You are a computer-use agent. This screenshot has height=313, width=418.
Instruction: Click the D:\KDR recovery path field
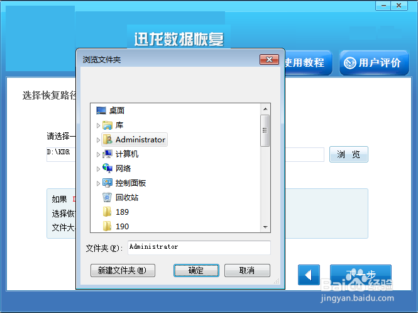(x=62, y=154)
